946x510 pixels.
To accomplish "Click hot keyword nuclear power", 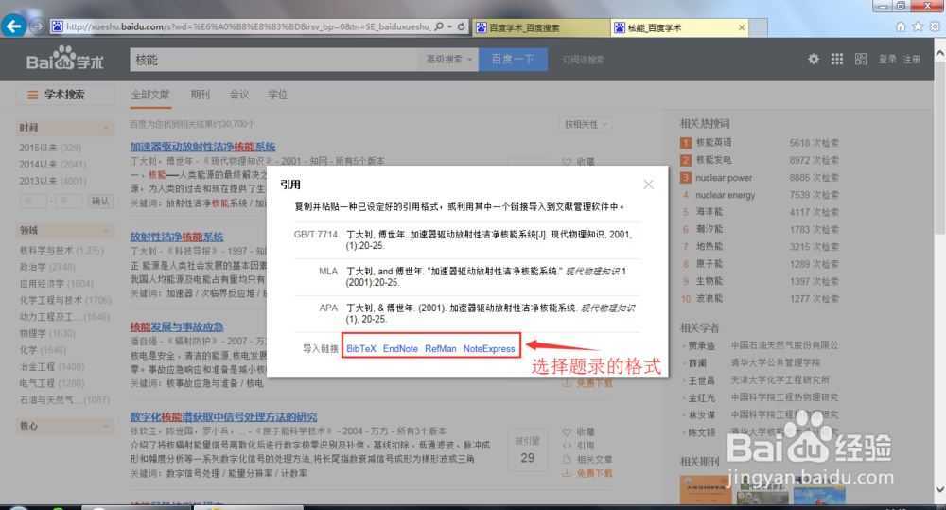I will coord(724,178).
